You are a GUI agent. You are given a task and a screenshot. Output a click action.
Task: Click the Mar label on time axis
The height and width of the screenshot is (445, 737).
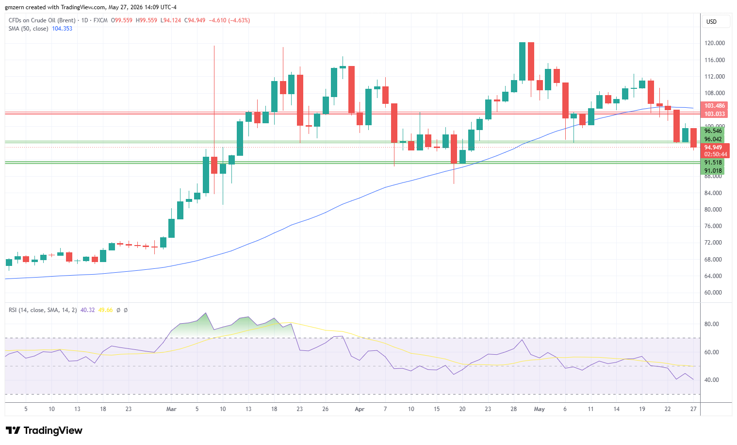coord(171,409)
